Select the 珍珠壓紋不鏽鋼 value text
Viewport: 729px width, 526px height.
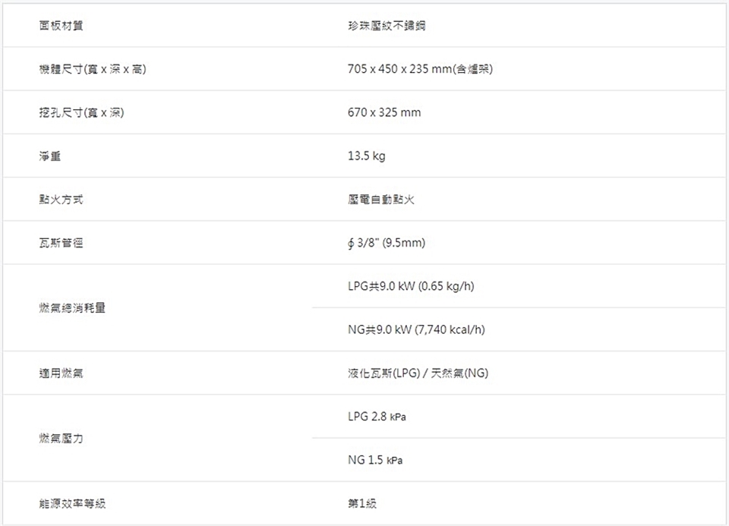click(x=387, y=26)
